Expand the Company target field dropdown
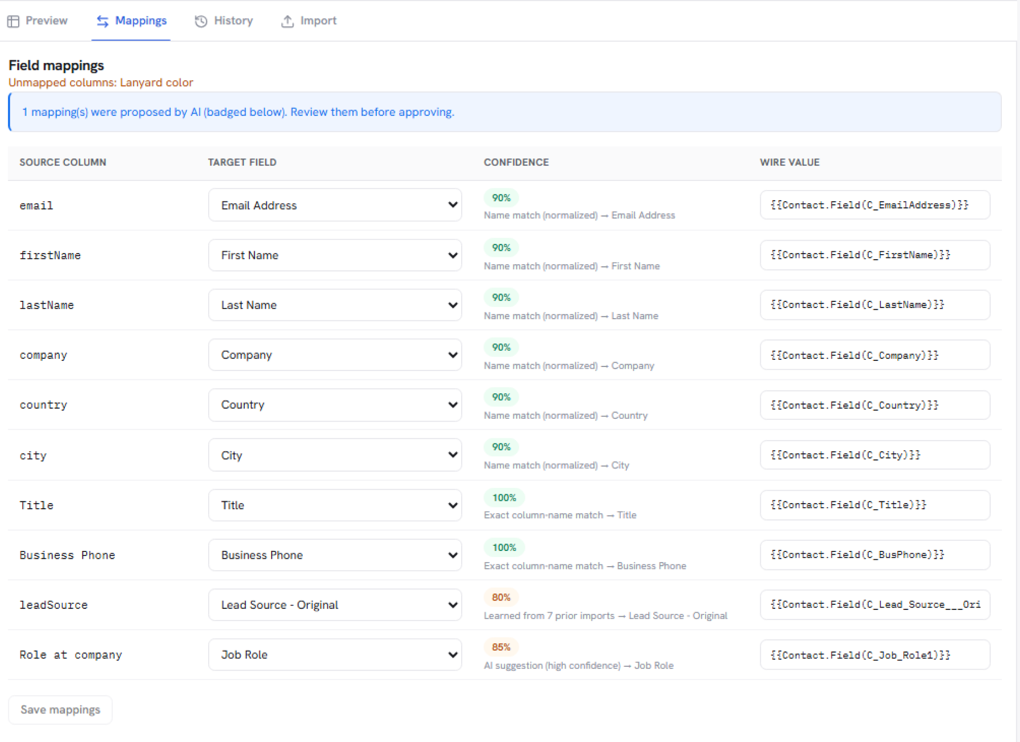Screen dimensions: 1020x742 coord(335,355)
